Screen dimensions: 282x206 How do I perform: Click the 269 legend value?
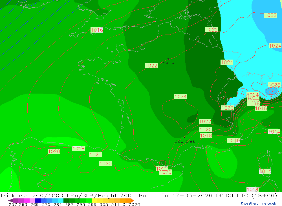pyautogui.click(x=34, y=205)
